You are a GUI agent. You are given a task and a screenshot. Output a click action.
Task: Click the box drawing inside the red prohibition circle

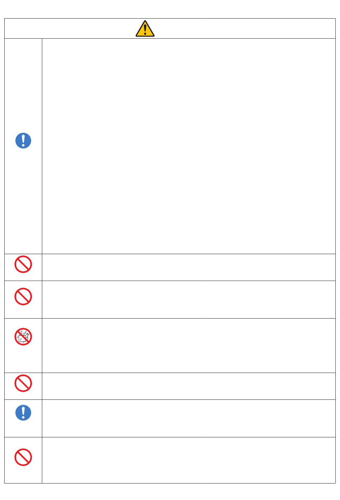23,337
